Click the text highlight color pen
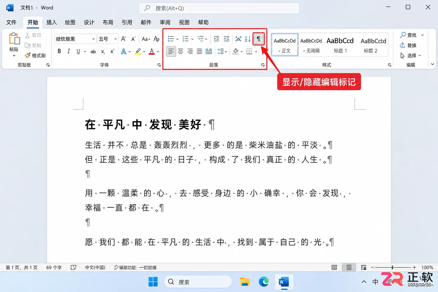Viewport: 438px width, 292px height. (138, 51)
